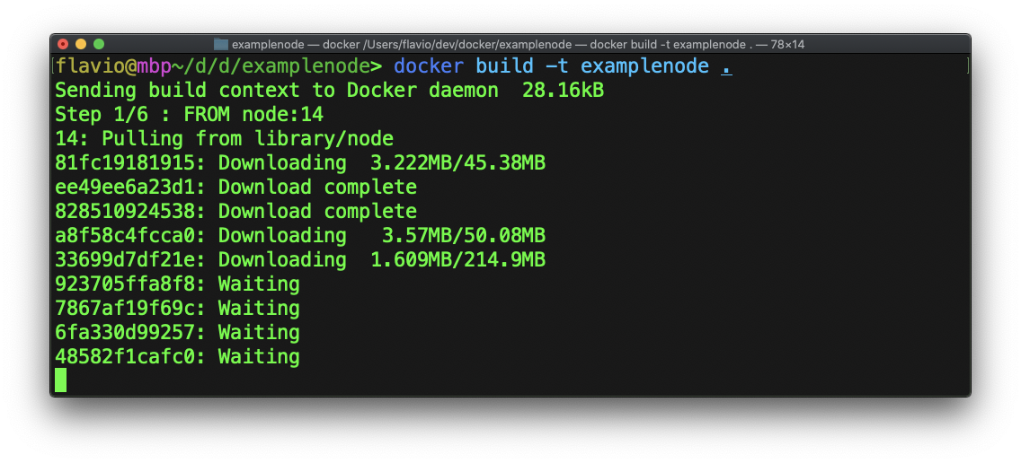Click "Download complete" beside ee49ee6a23d1

tap(317, 188)
